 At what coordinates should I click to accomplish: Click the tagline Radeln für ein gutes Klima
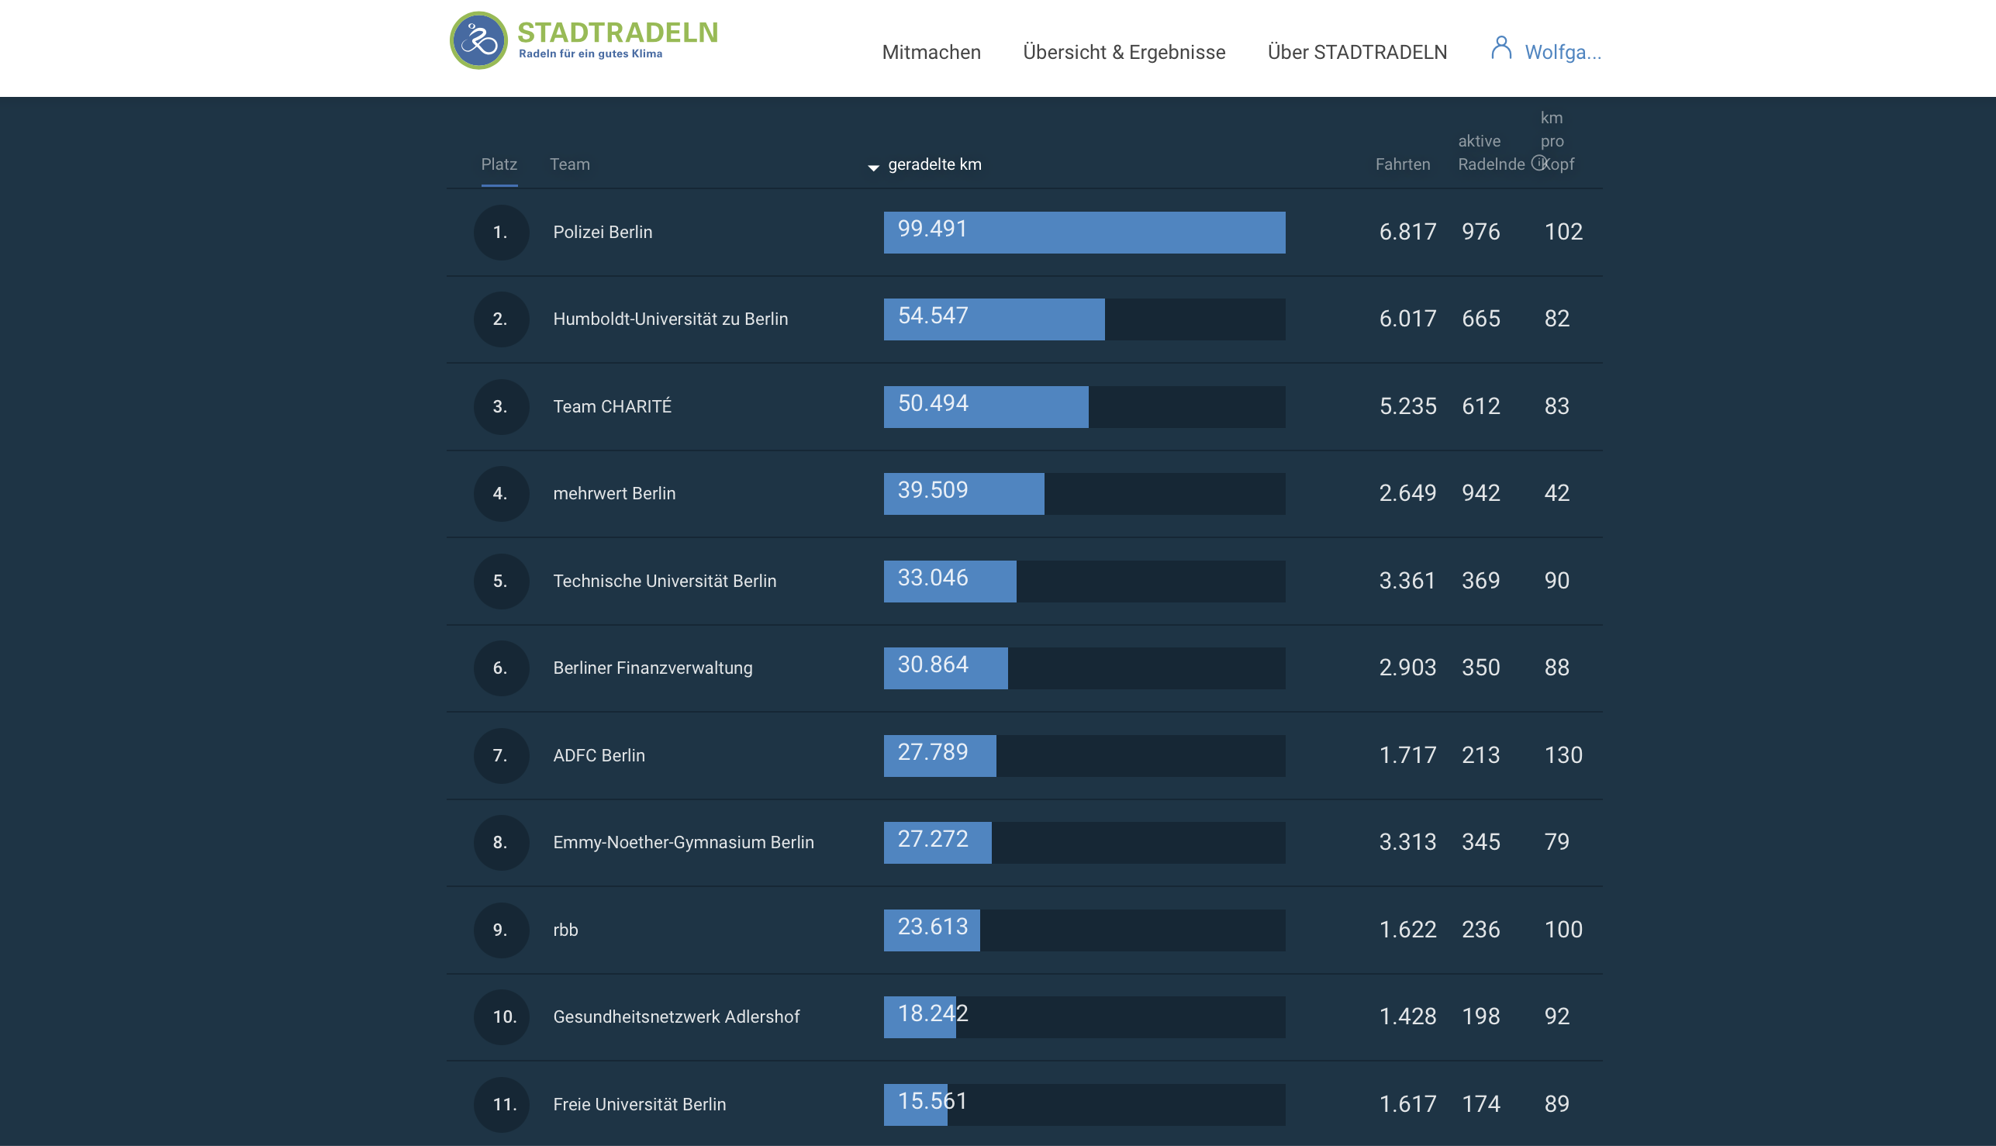[590, 54]
